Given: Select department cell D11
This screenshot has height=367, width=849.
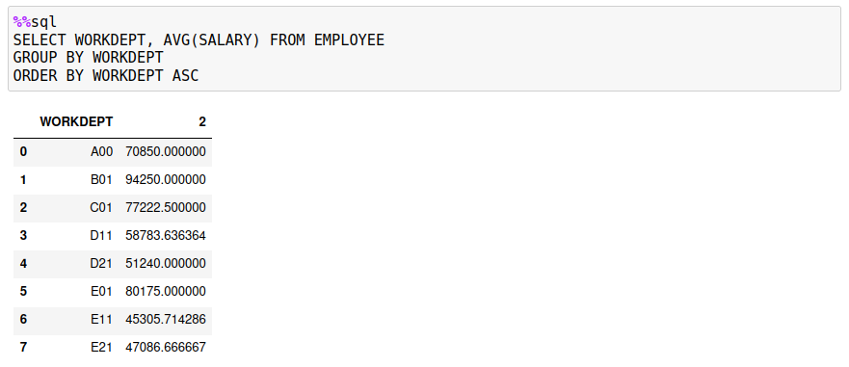Looking at the screenshot, I should [x=101, y=235].
